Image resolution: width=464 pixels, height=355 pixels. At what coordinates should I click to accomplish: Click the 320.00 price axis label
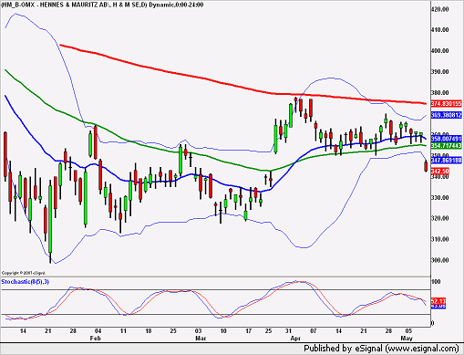click(440, 218)
